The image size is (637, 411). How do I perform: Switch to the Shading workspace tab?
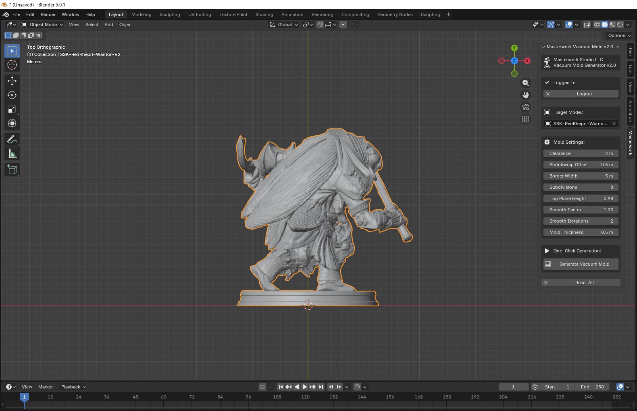[264, 14]
